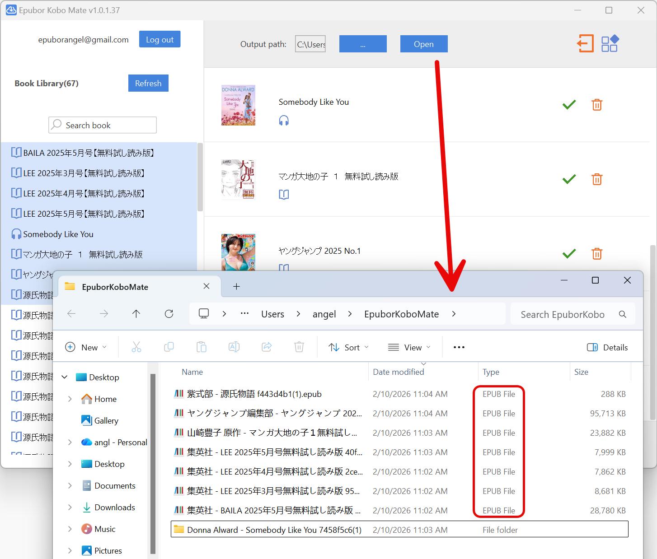Image resolution: width=657 pixels, height=559 pixels.
Task: Click inside the Search book field
Action: 102,125
